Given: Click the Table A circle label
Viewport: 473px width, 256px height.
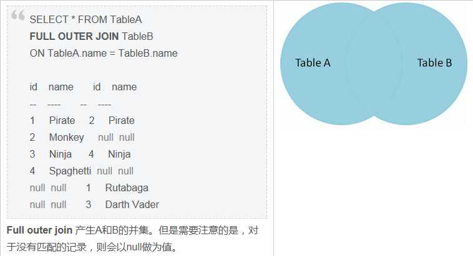Looking at the screenshot, I should (313, 63).
